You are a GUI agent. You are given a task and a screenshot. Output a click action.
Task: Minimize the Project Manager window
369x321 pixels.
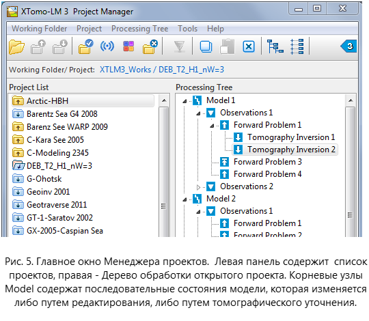(x=299, y=9)
